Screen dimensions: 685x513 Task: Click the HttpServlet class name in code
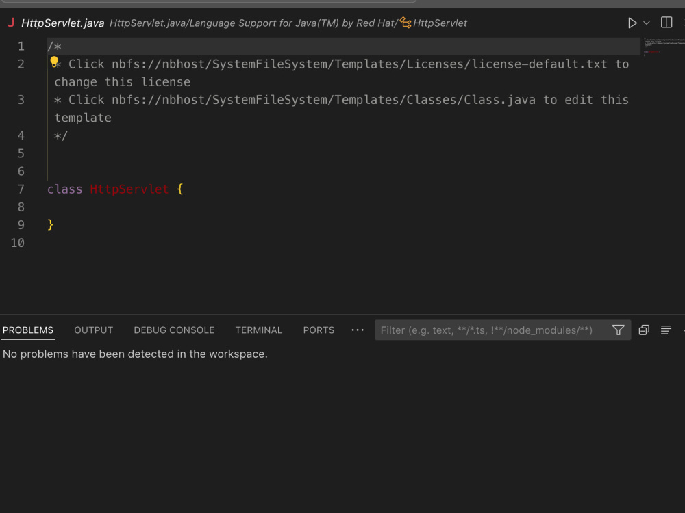click(x=129, y=189)
